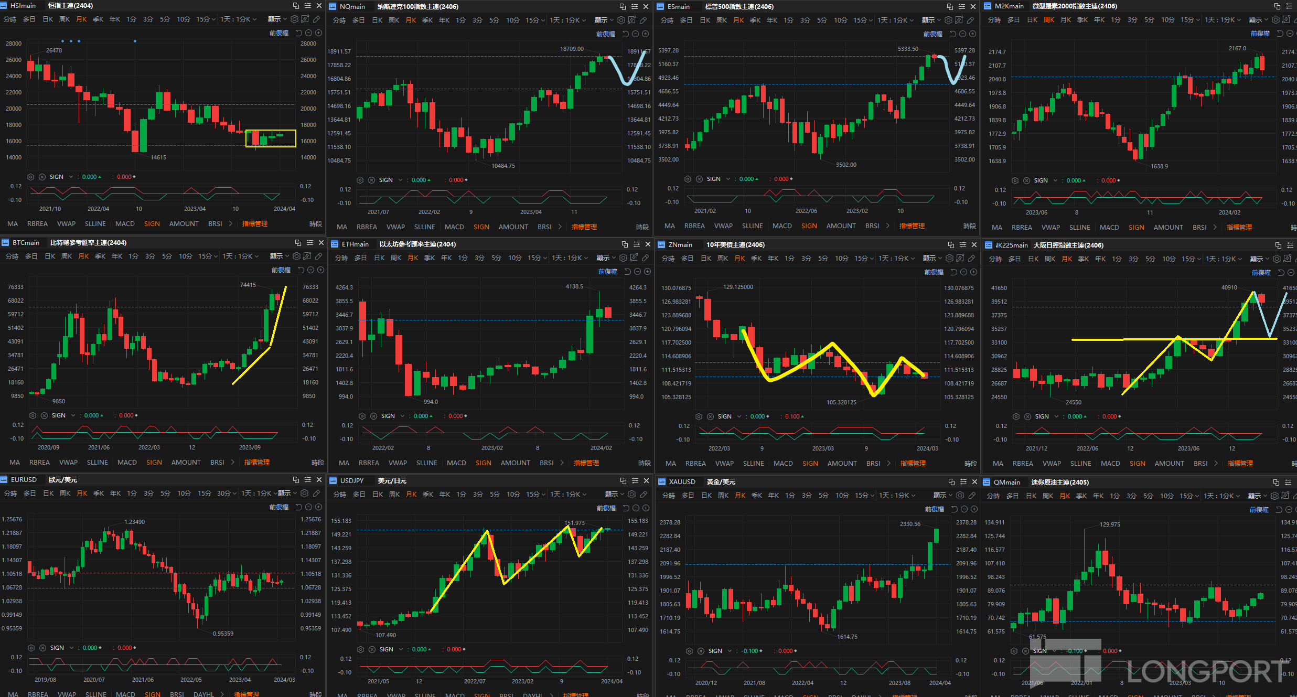This screenshot has width=1297, height=697.
Task: Open 指標管理 in ESmain panel
Action: 912,226
